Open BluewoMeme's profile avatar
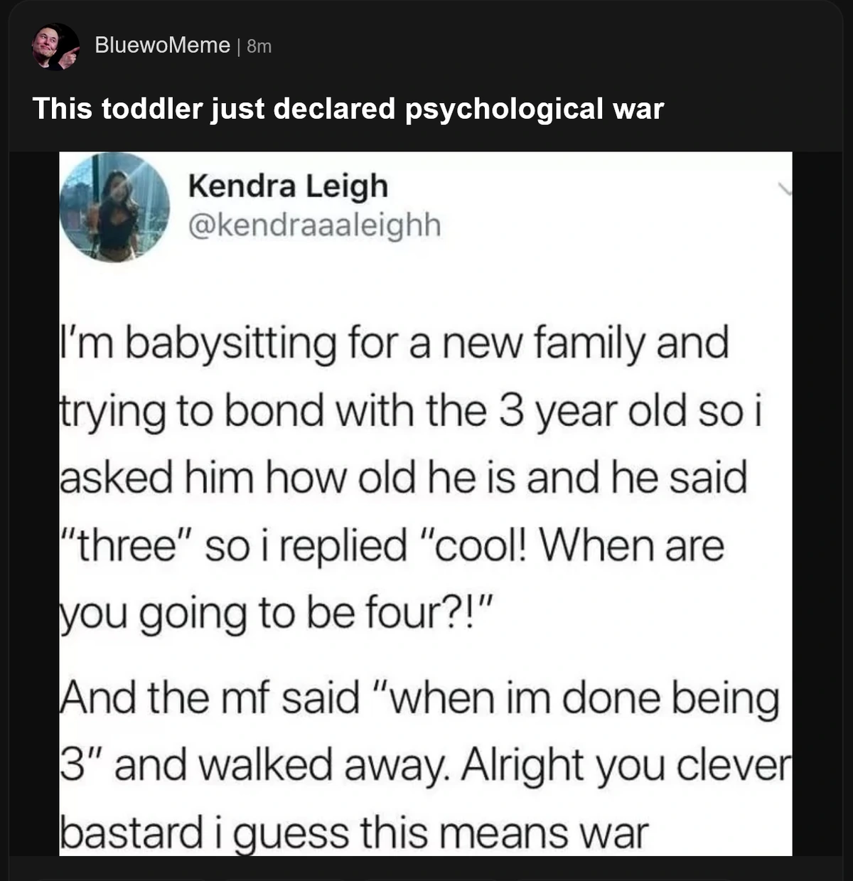 click(x=55, y=46)
